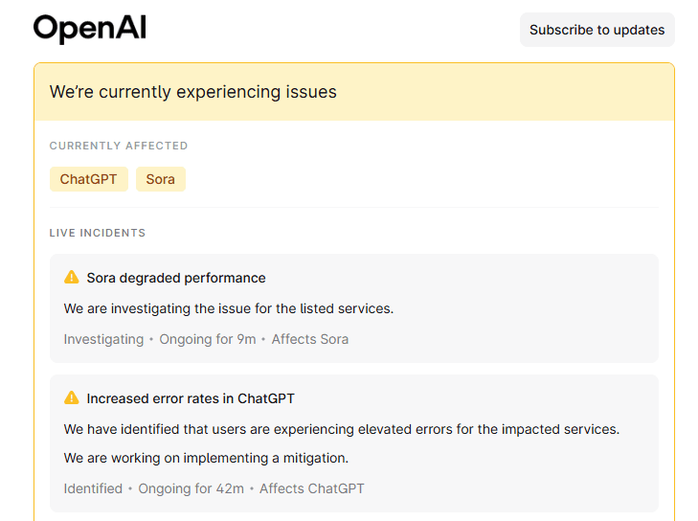Viewport: 698px width, 521px height.
Task: Click the "We're currently experiencing issues" banner
Action: coord(193,92)
